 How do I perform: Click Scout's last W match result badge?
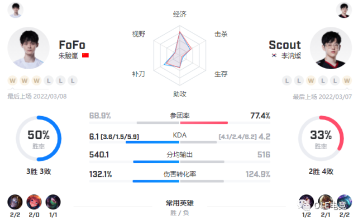[347, 80]
